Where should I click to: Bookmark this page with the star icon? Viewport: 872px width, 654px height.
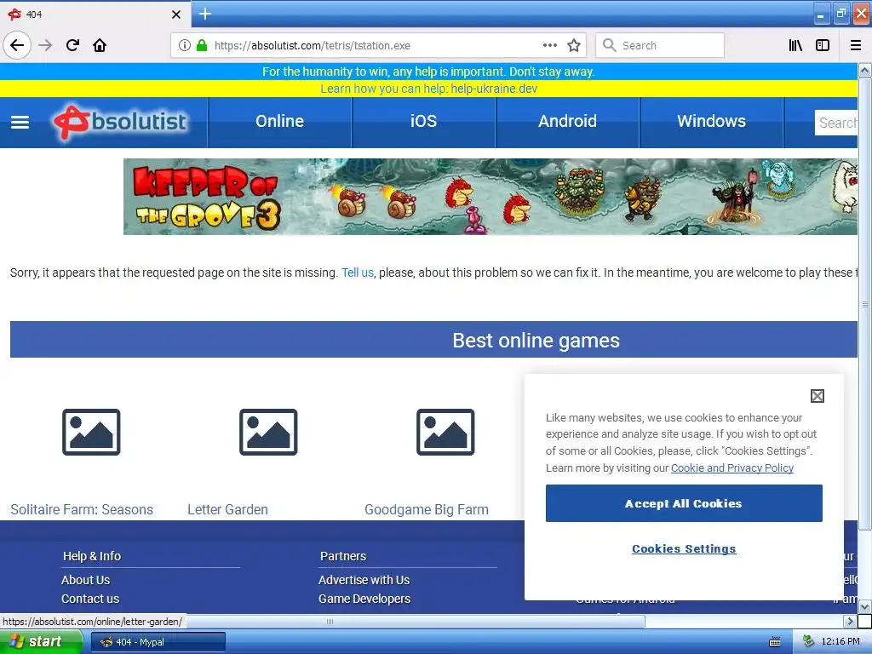pos(574,46)
